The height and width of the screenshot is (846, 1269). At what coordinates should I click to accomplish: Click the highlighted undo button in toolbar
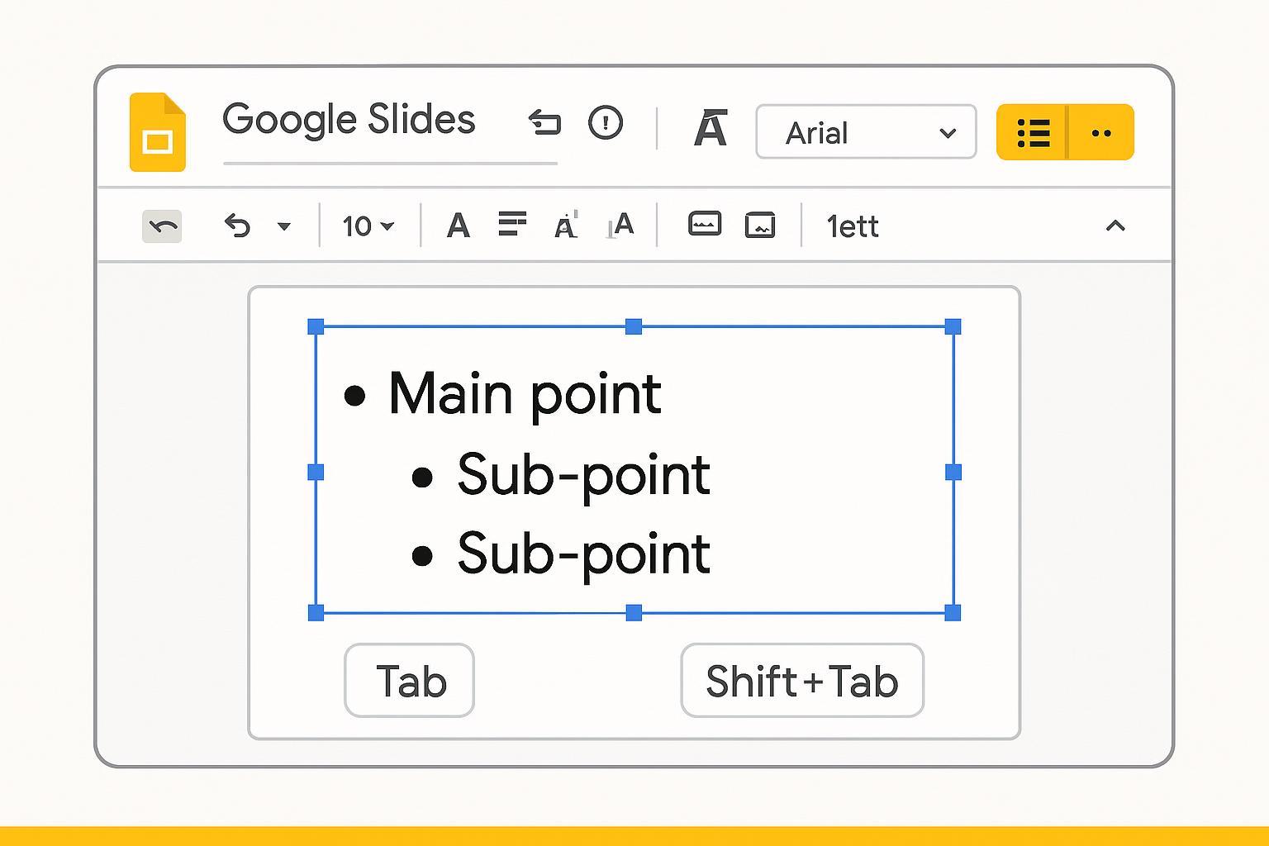(162, 226)
